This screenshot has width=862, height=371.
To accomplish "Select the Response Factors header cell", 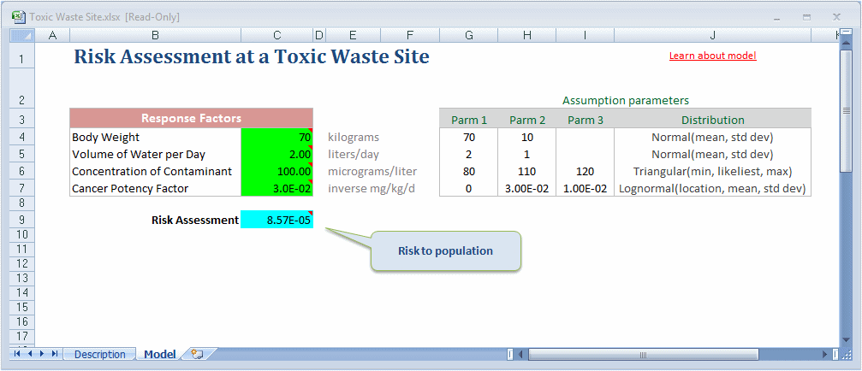I will (191, 118).
